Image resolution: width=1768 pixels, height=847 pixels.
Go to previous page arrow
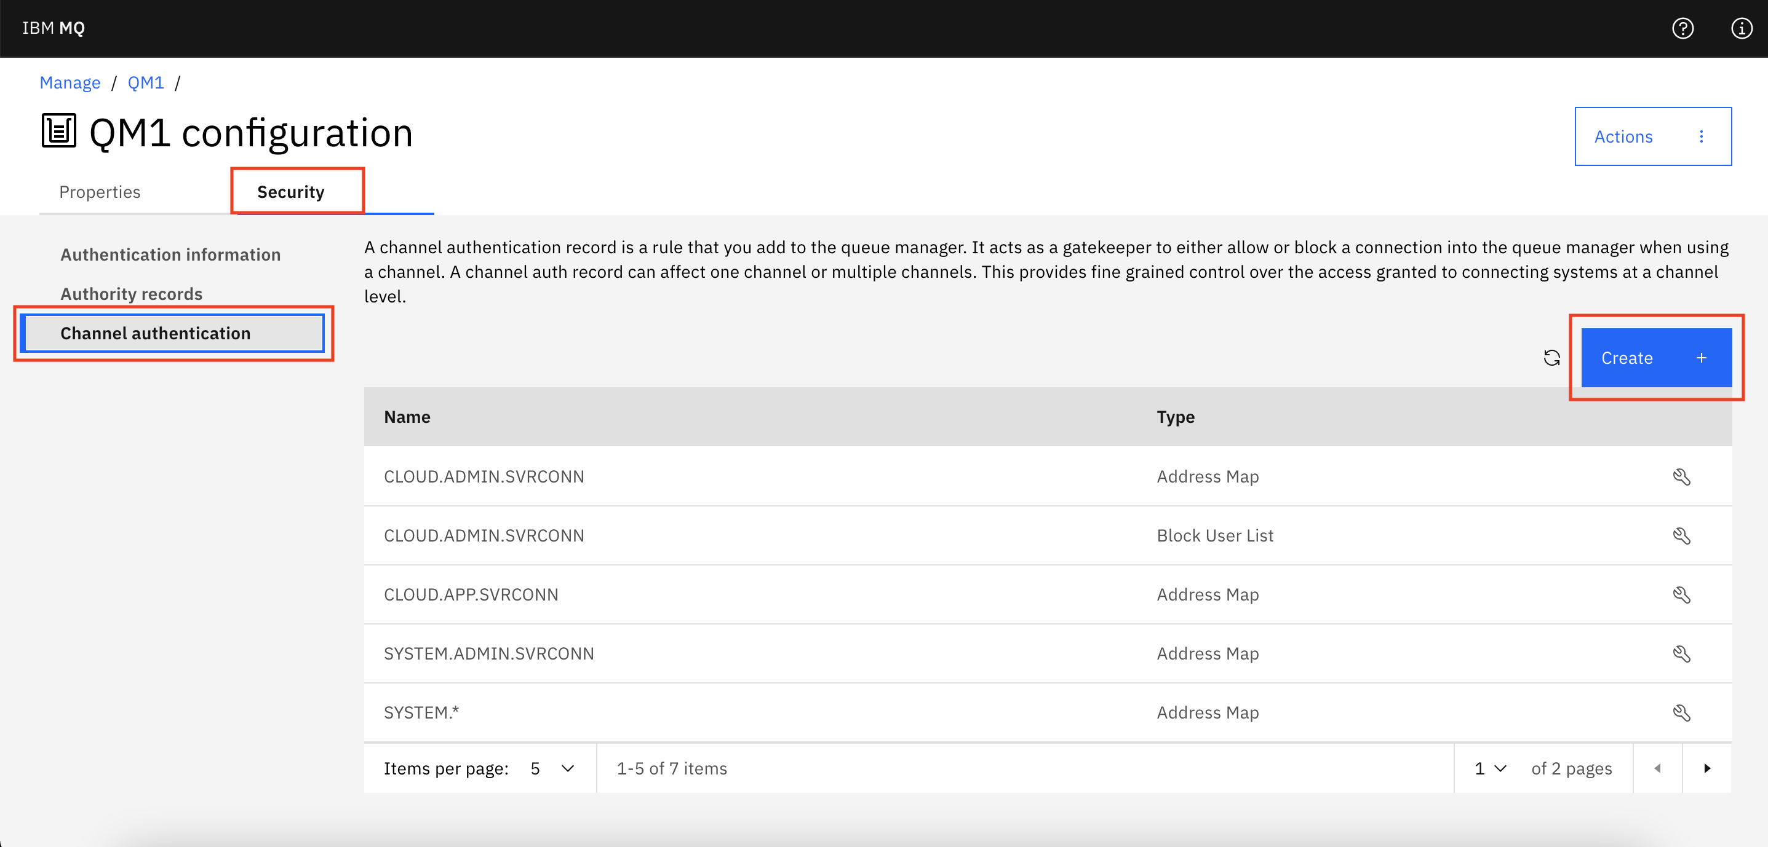click(1657, 768)
